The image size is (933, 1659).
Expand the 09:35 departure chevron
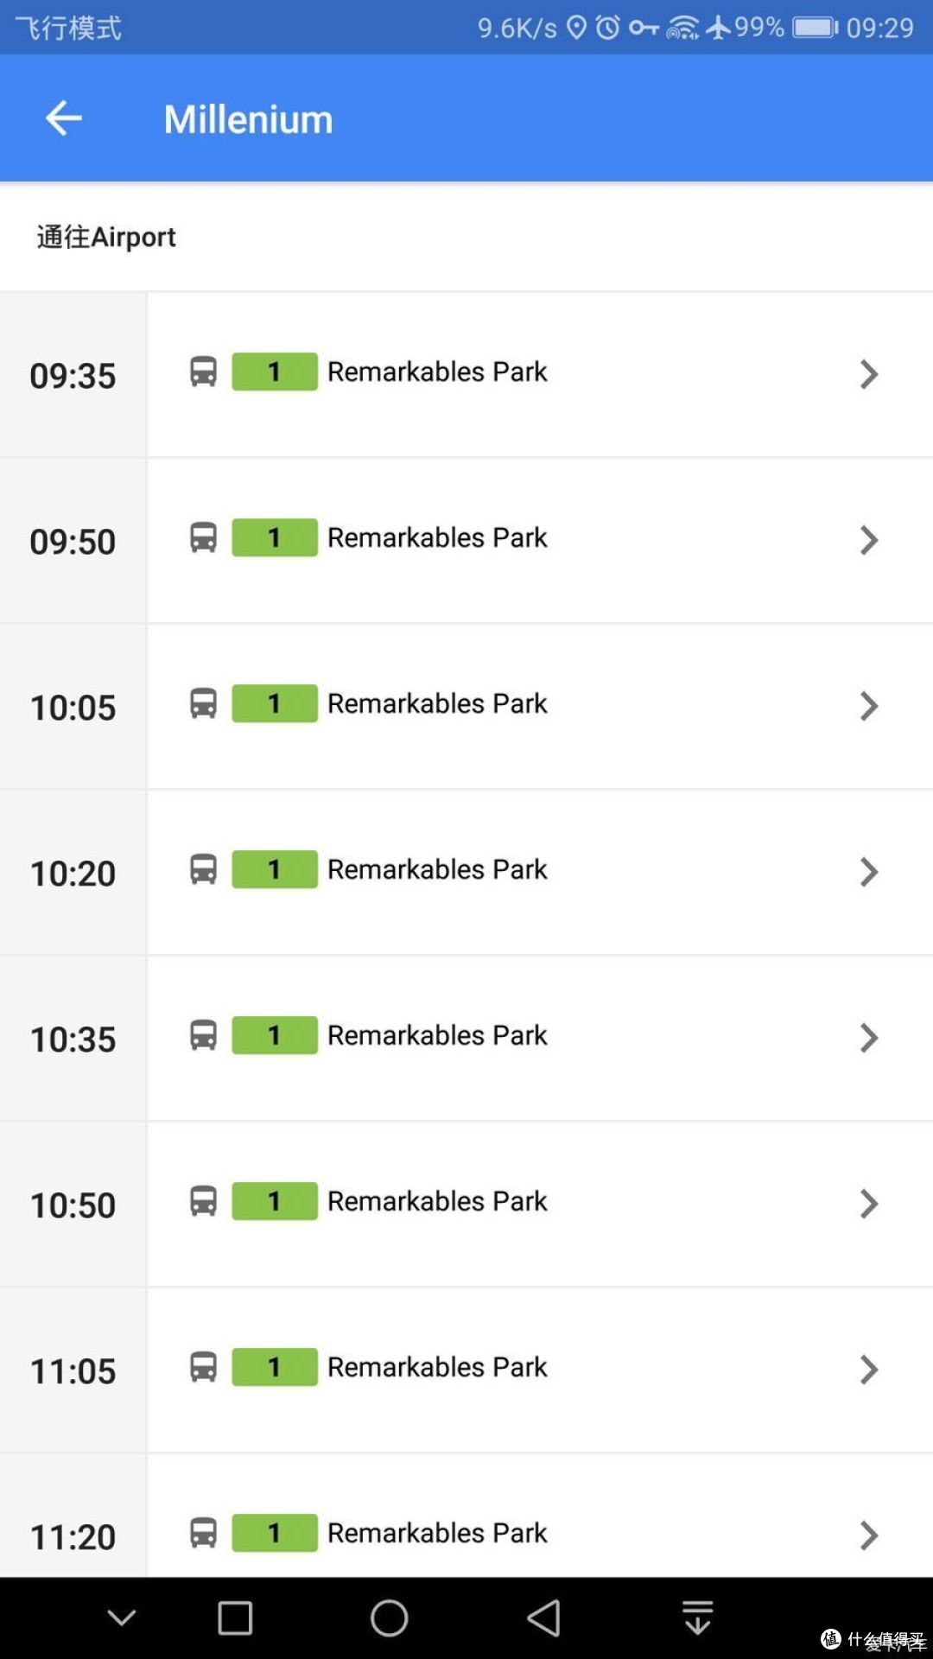click(x=869, y=374)
